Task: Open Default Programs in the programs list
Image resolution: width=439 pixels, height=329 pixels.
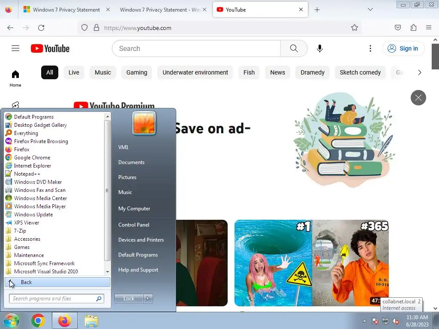Action: click(x=33, y=117)
